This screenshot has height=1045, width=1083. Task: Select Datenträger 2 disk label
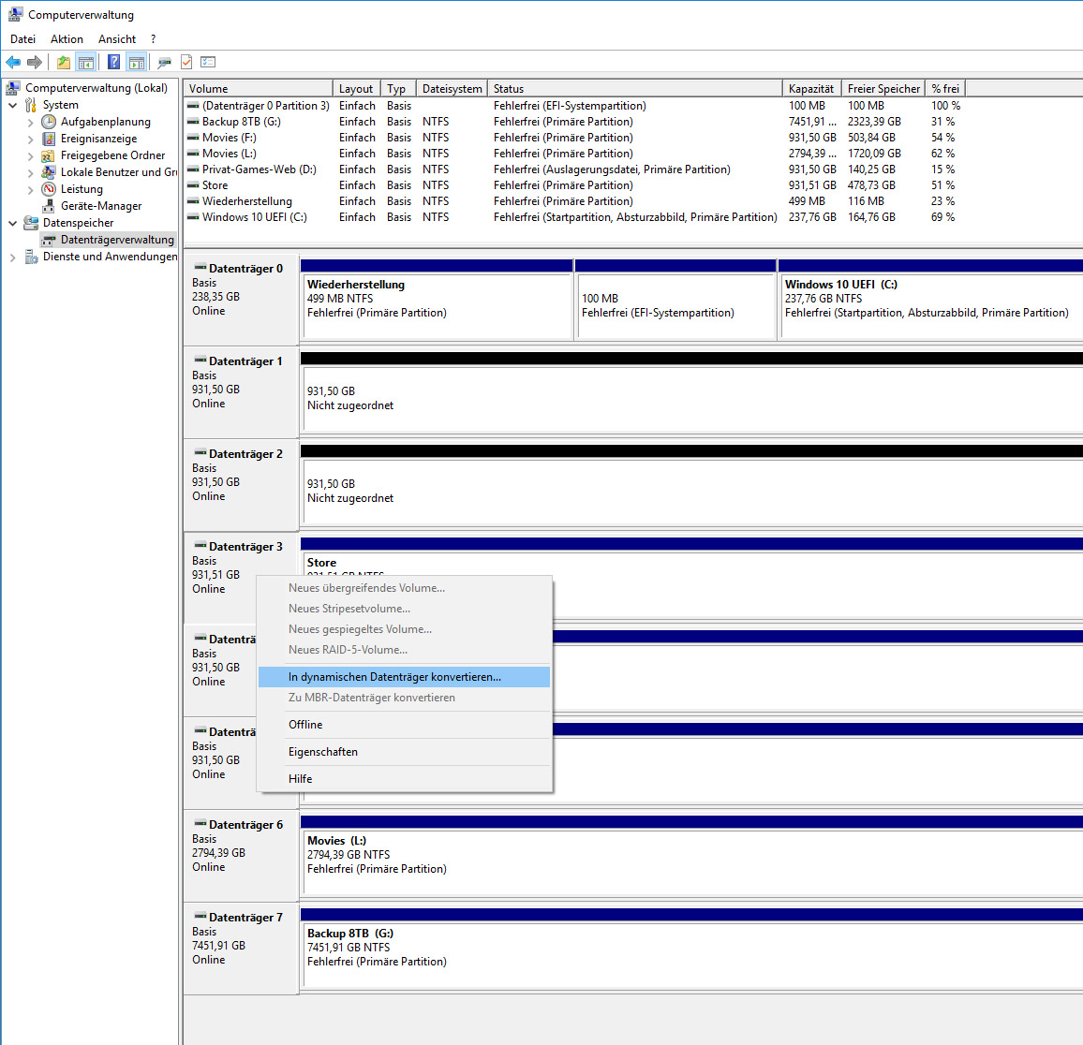tap(241, 485)
